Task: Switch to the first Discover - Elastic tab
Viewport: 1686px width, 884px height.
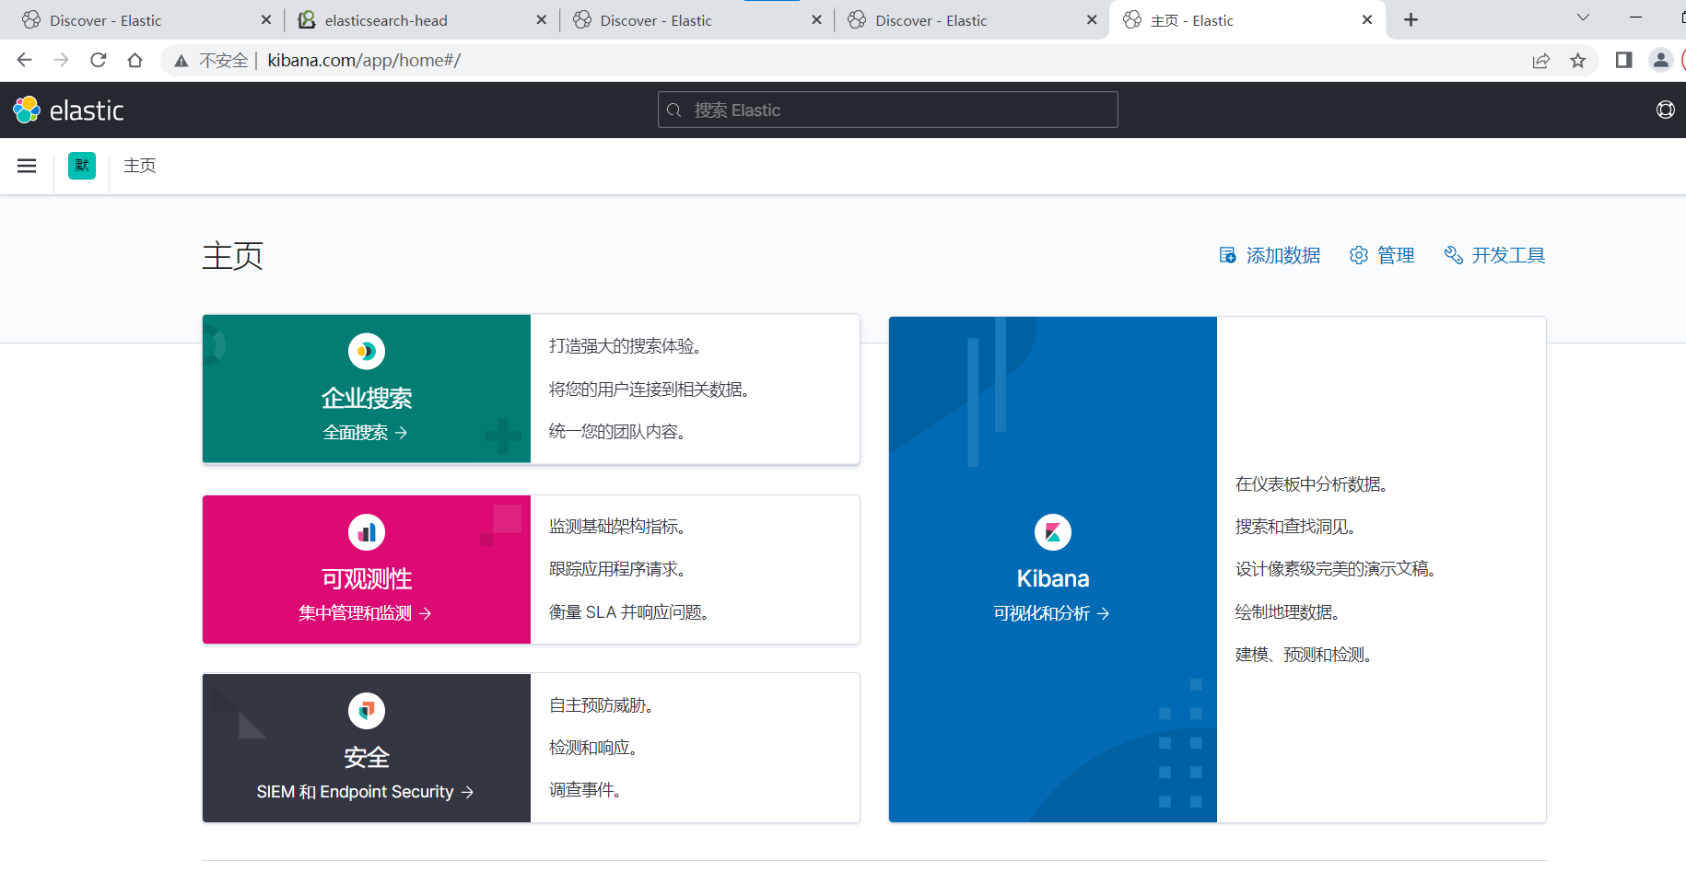Action: [x=147, y=20]
